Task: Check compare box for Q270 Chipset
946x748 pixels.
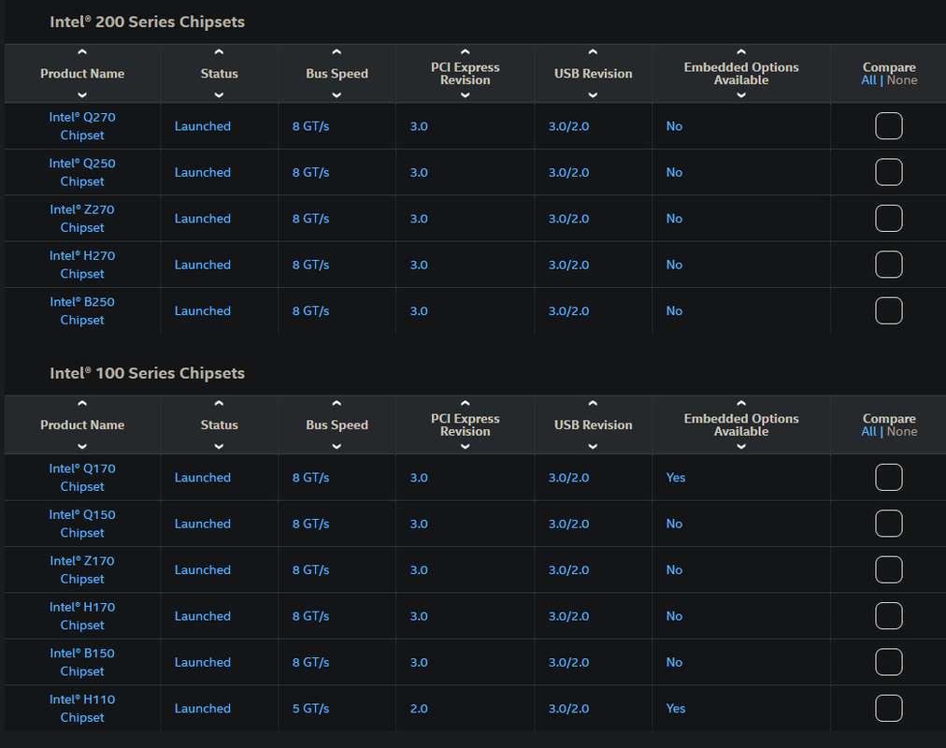Action: tap(889, 126)
